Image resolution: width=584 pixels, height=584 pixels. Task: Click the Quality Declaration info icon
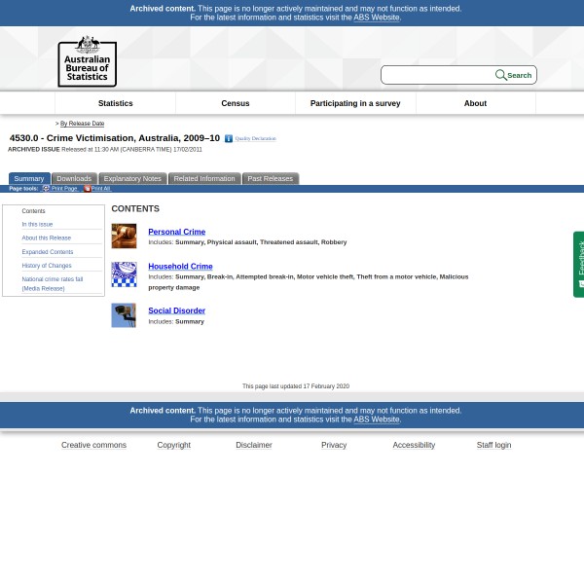(229, 138)
